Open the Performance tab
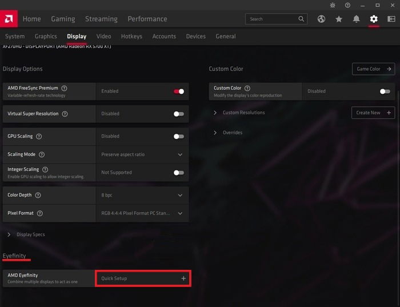400x307 pixels. tap(147, 19)
